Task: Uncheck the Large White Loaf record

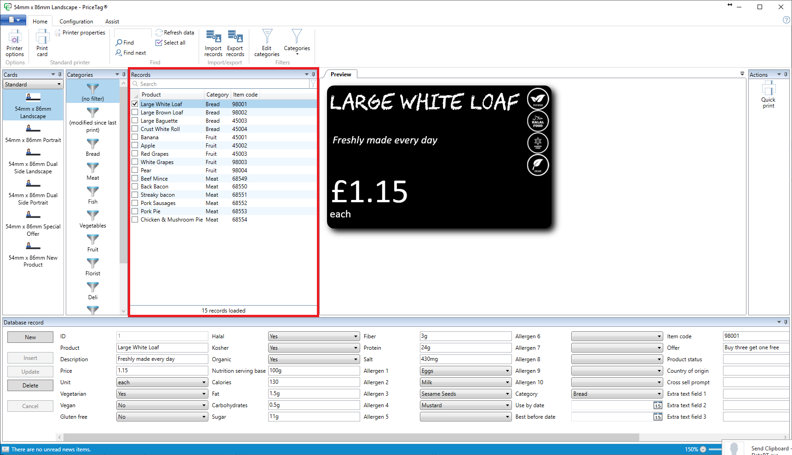Action: coord(135,104)
